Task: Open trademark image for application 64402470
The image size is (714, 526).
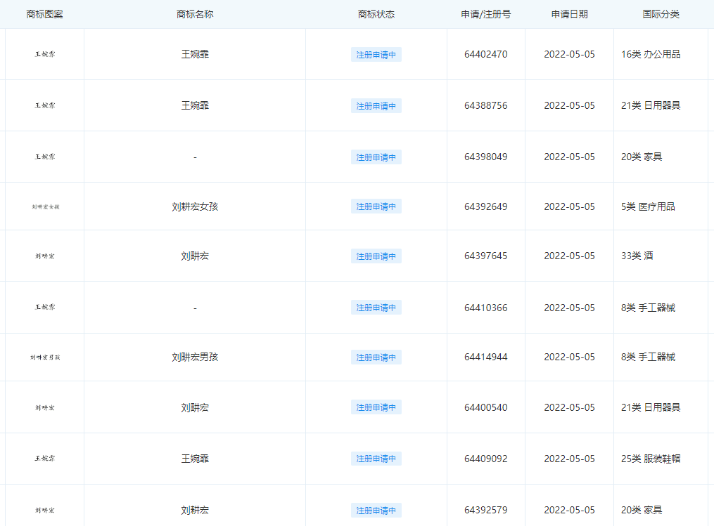Action: tap(45, 54)
